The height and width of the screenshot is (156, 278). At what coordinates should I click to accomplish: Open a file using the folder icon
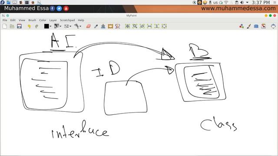tap(12, 26)
